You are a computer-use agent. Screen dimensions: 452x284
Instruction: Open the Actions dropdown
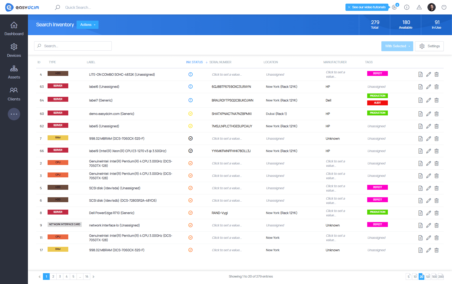[88, 25]
